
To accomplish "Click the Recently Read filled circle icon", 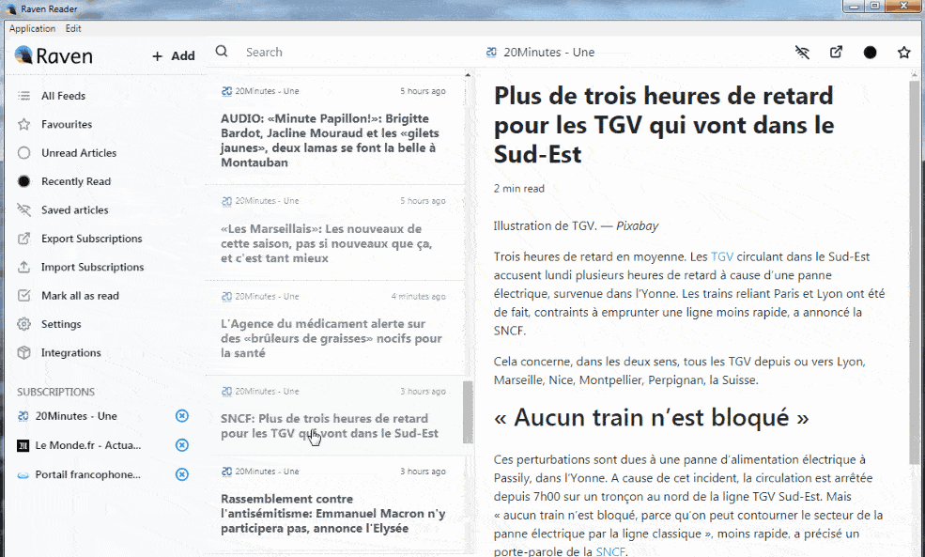I will 23,181.
